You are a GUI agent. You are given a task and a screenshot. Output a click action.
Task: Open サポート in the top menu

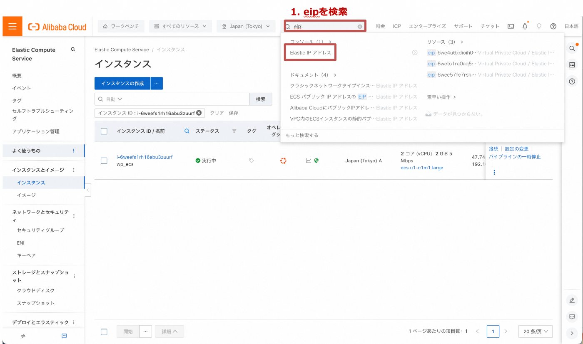[463, 26]
